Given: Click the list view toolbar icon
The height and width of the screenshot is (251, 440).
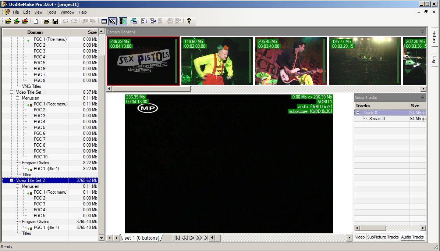Looking at the screenshot, I should (x=104, y=21).
